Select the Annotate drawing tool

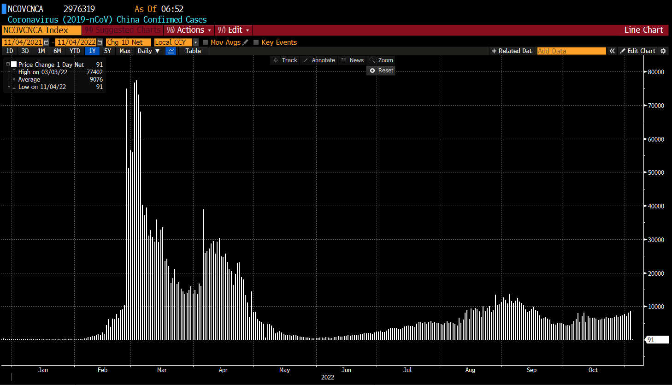pyautogui.click(x=319, y=60)
